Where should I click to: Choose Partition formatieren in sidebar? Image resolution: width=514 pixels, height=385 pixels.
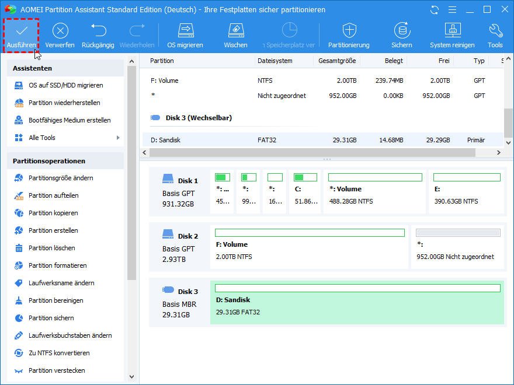click(57, 265)
